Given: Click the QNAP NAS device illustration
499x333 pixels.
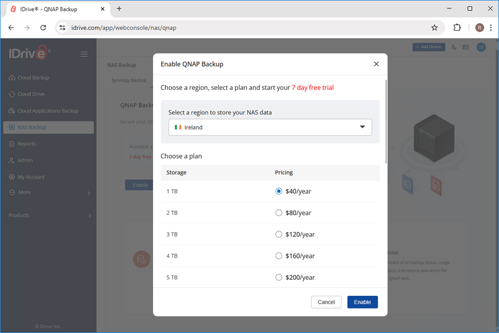Looking at the screenshot, I should [434, 137].
